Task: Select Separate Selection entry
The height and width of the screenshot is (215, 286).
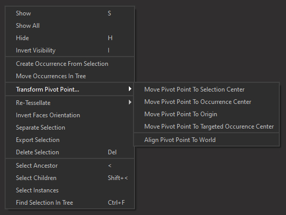Action: point(70,128)
